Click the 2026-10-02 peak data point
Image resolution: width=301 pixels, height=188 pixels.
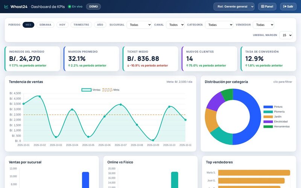(x=40, y=97)
